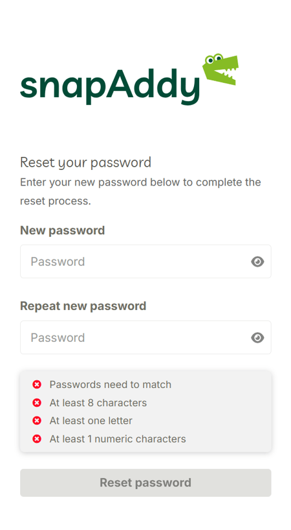
Task: Toggle visibility of Repeat new password
Action: (257, 338)
